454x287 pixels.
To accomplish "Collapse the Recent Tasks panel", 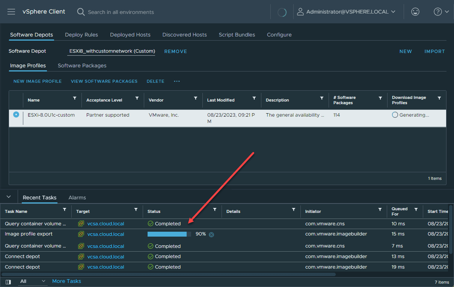I will click(x=9, y=197).
